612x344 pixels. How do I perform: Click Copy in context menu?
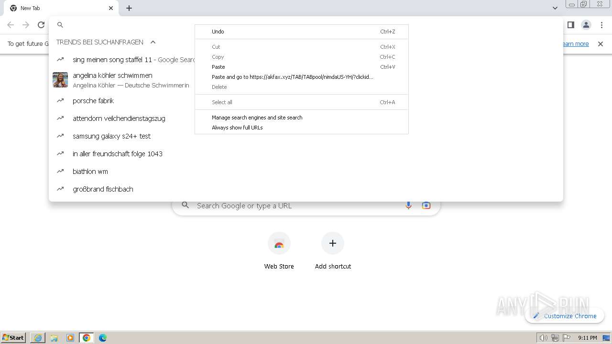click(x=302, y=57)
